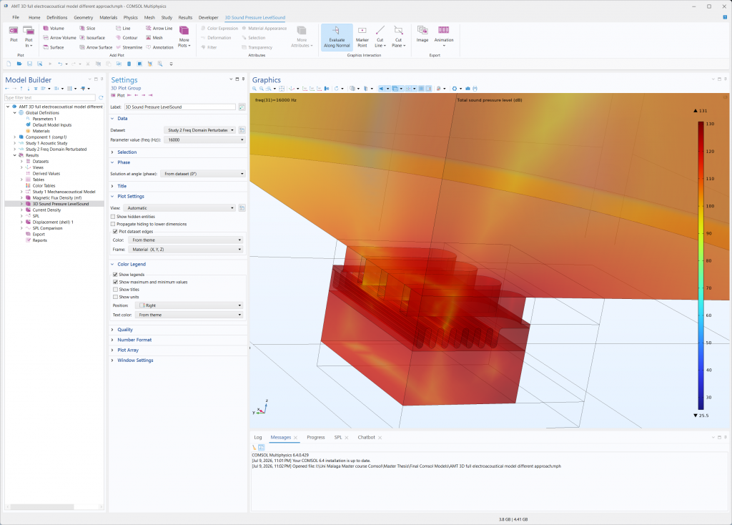This screenshot has height=525, width=732.
Task: Add an Annotation to the plot
Action: pos(159,47)
